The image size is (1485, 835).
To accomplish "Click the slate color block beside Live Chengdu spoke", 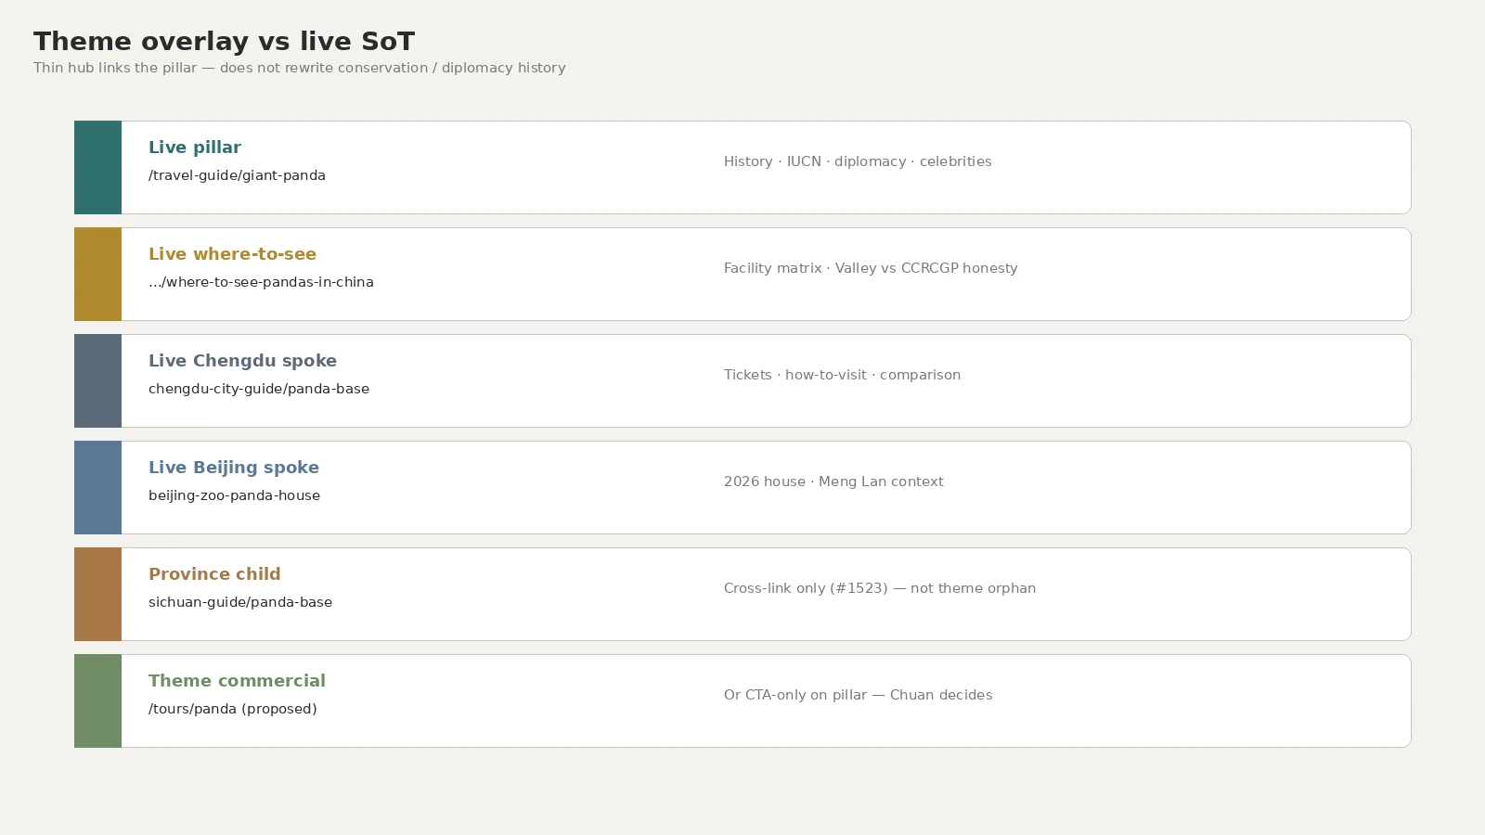I will pos(97,380).
